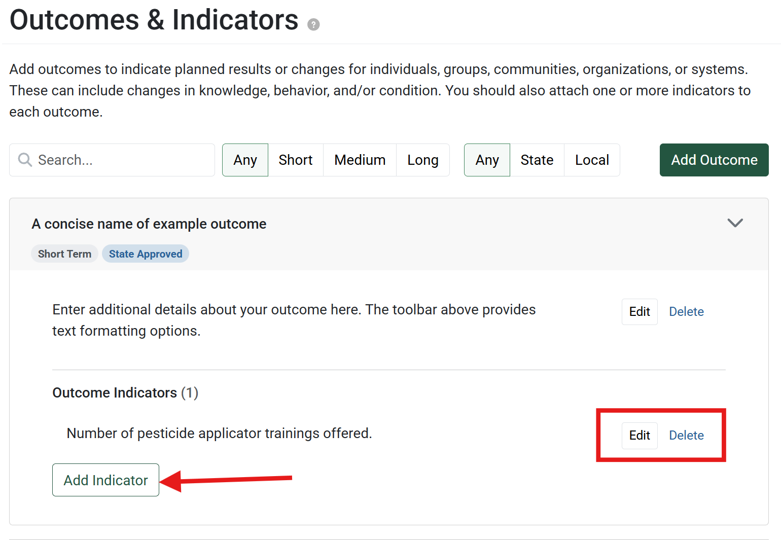The height and width of the screenshot is (540, 781).
Task: Edit the pesticide trainings indicator
Action: [640, 436]
